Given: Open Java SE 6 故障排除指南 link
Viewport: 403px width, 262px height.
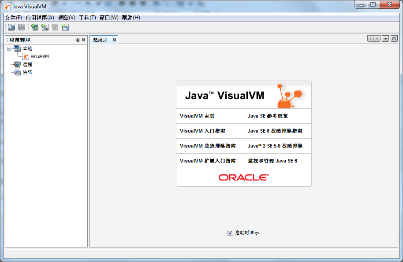Looking at the screenshot, I should (275, 131).
